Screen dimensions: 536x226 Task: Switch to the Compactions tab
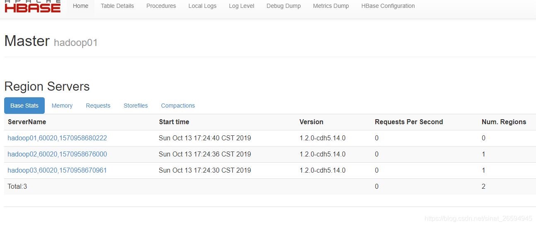point(178,106)
